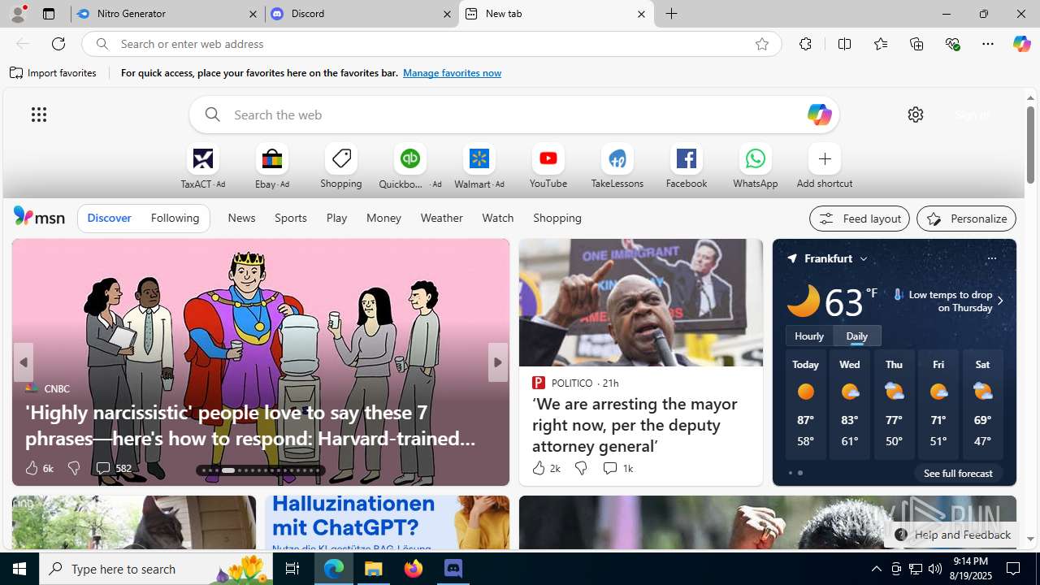Image resolution: width=1040 pixels, height=585 pixels.
Task: Open the News menu item
Action: [241, 218]
